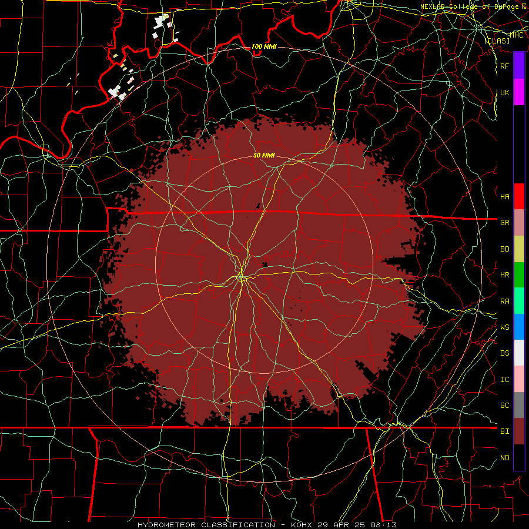Viewport: 529px width, 529px height.
Task: Click the dark red BI legend swatch
Action: [x=519, y=431]
